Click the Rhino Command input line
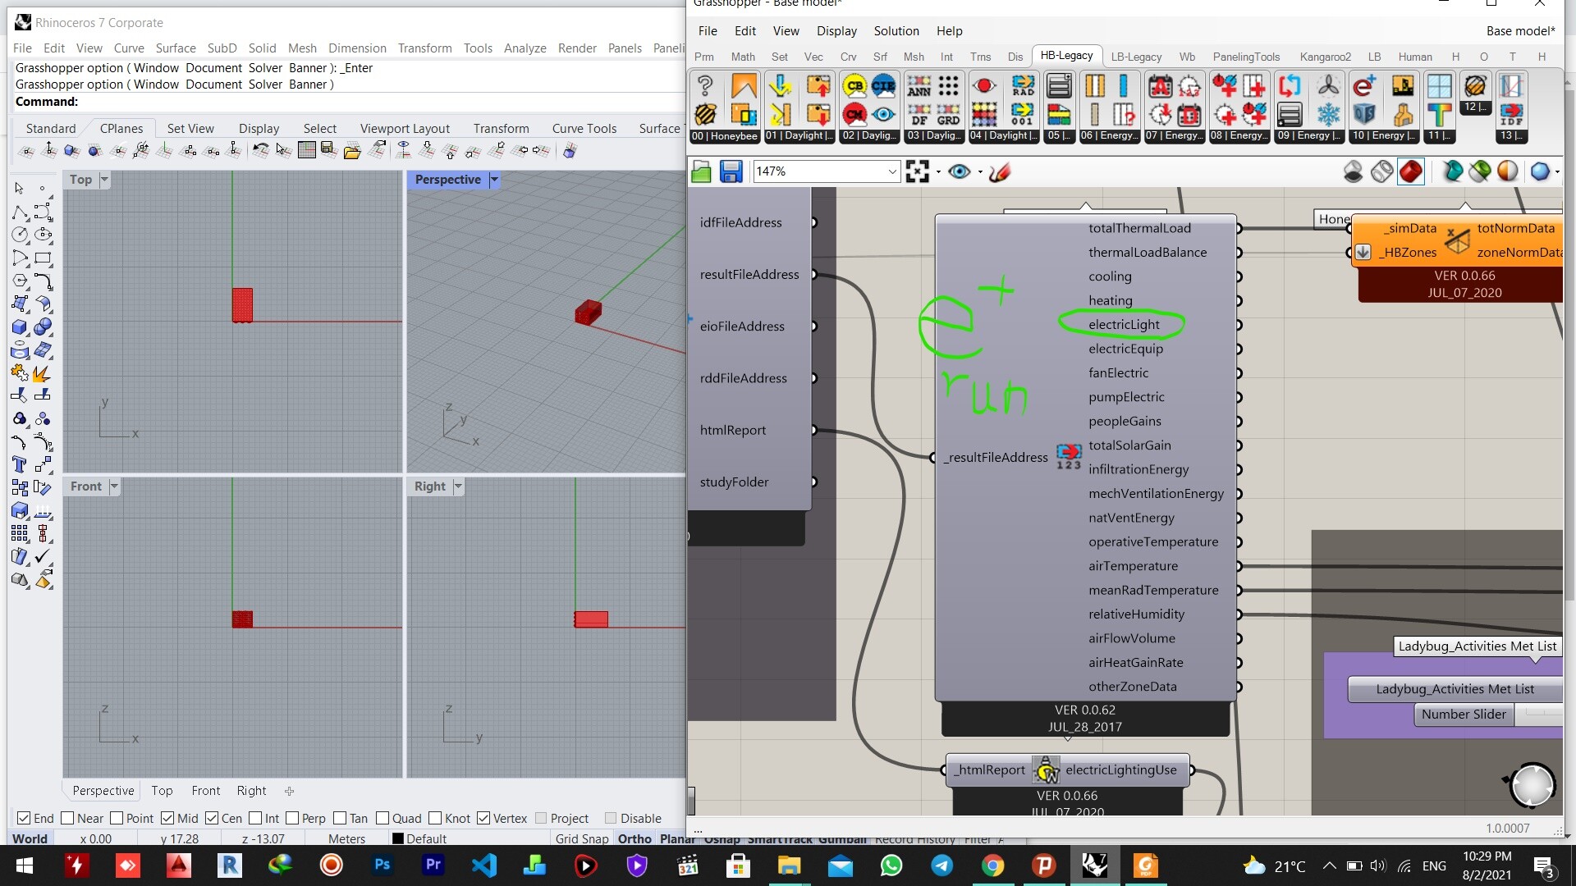 click(349, 102)
